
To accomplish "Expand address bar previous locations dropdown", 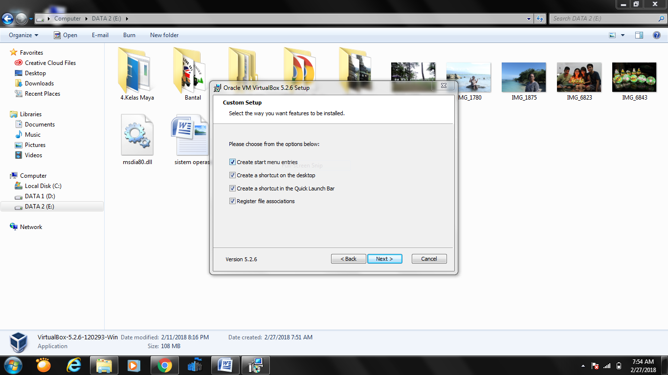I will pos(529,19).
